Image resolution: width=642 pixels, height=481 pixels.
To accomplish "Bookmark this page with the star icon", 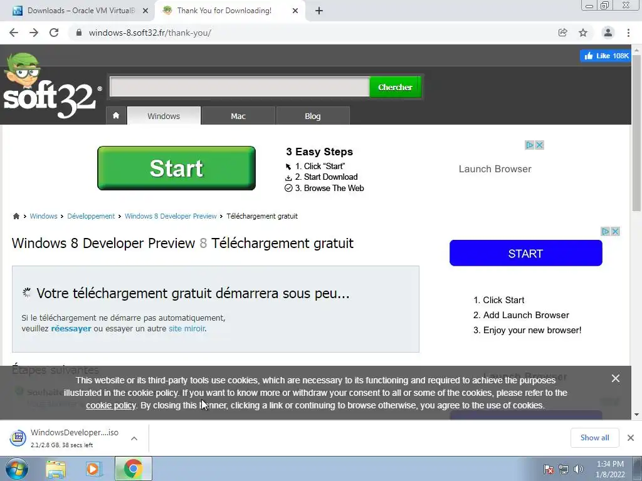I will tap(583, 33).
